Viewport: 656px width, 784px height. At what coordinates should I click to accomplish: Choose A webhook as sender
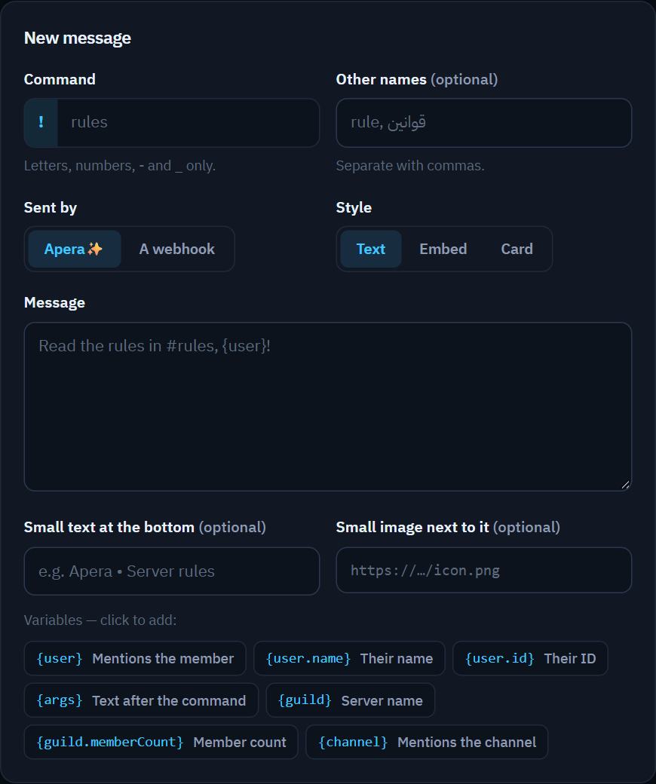(177, 249)
